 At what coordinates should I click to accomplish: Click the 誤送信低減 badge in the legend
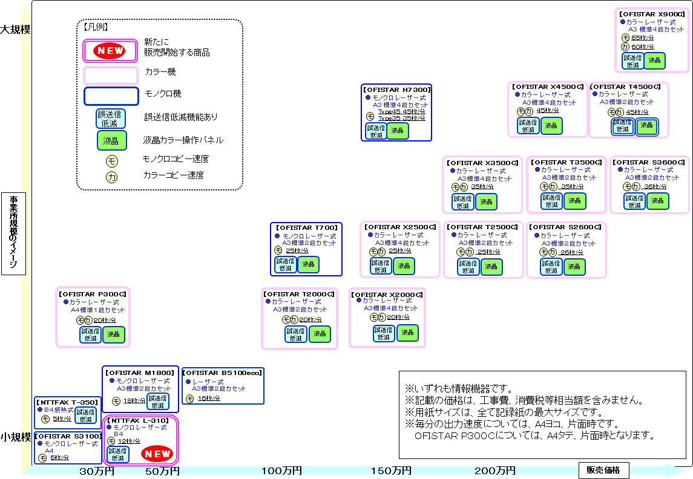pyautogui.click(x=111, y=119)
